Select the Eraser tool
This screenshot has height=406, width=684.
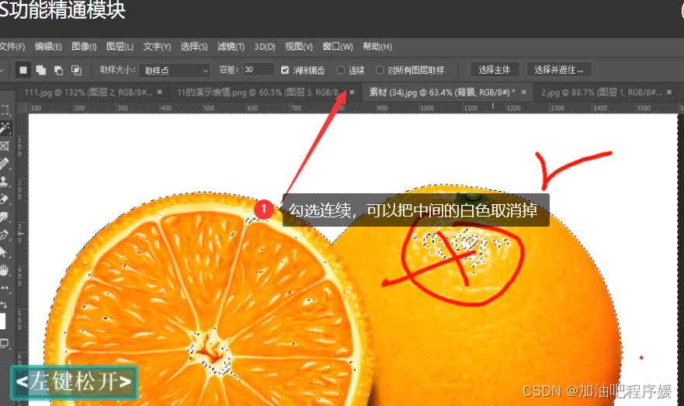tap(5, 200)
